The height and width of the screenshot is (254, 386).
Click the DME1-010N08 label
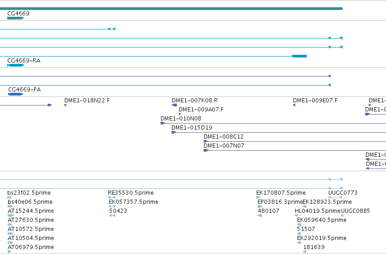coord(181,119)
